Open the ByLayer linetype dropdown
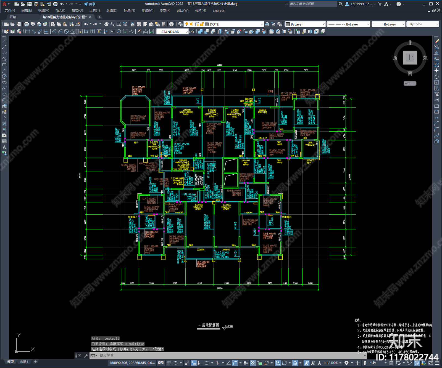Image resolution: width=442 pixels, height=368 pixels. coord(349,24)
